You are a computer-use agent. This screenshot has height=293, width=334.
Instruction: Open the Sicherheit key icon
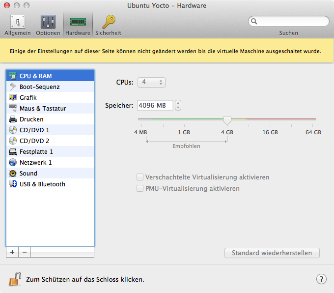click(109, 22)
